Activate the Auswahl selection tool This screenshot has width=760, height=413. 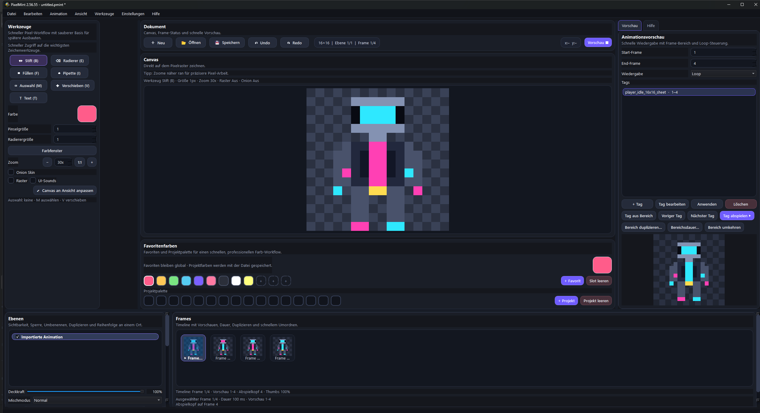click(x=29, y=86)
